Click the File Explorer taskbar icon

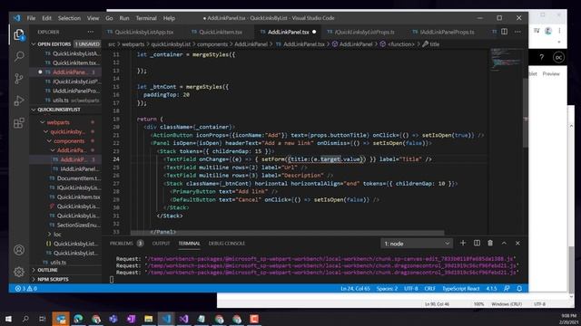tap(149, 319)
